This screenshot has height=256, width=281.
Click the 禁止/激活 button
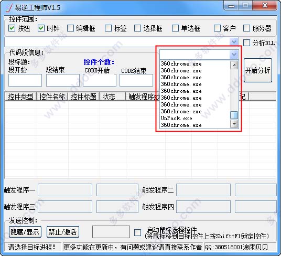coord(63,232)
